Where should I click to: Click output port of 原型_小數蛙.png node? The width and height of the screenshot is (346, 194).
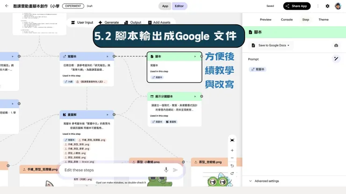tap(183, 162)
